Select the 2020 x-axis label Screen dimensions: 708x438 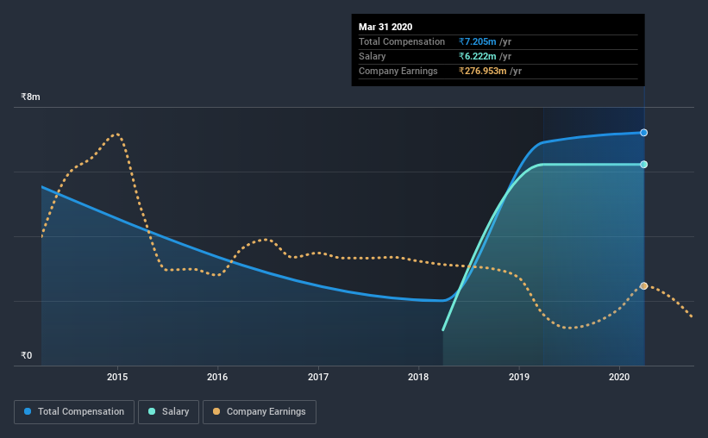click(619, 377)
